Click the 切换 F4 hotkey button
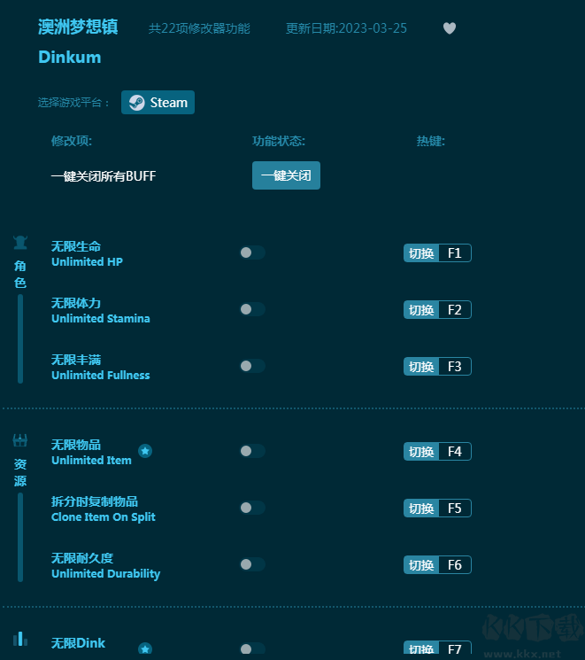The width and height of the screenshot is (585, 660). click(x=437, y=452)
